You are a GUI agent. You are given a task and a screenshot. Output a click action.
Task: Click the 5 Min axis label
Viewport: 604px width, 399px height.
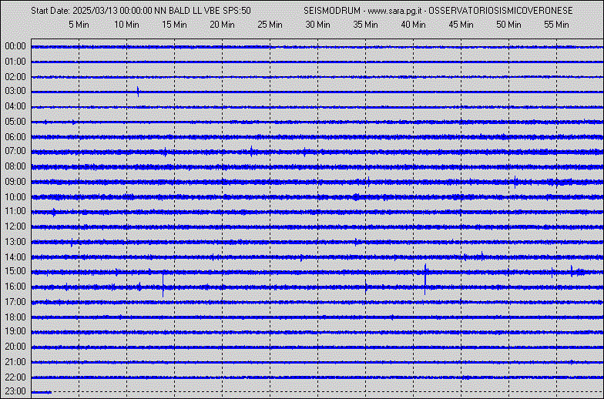(79, 25)
